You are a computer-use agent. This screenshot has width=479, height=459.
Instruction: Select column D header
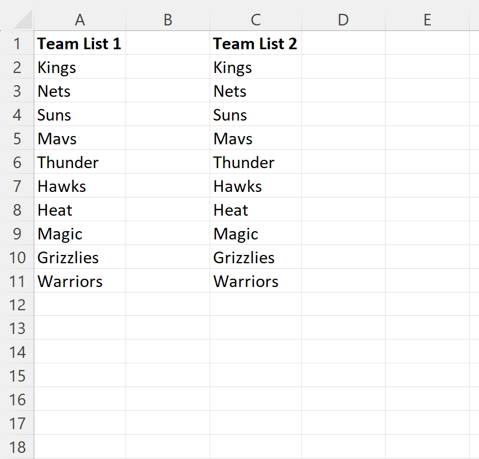[343, 20]
